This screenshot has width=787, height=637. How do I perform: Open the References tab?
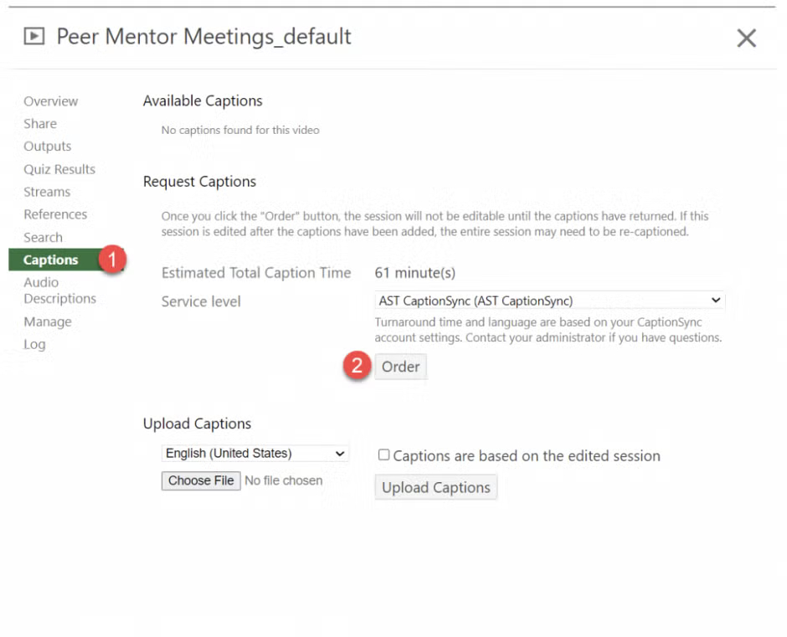55,214
